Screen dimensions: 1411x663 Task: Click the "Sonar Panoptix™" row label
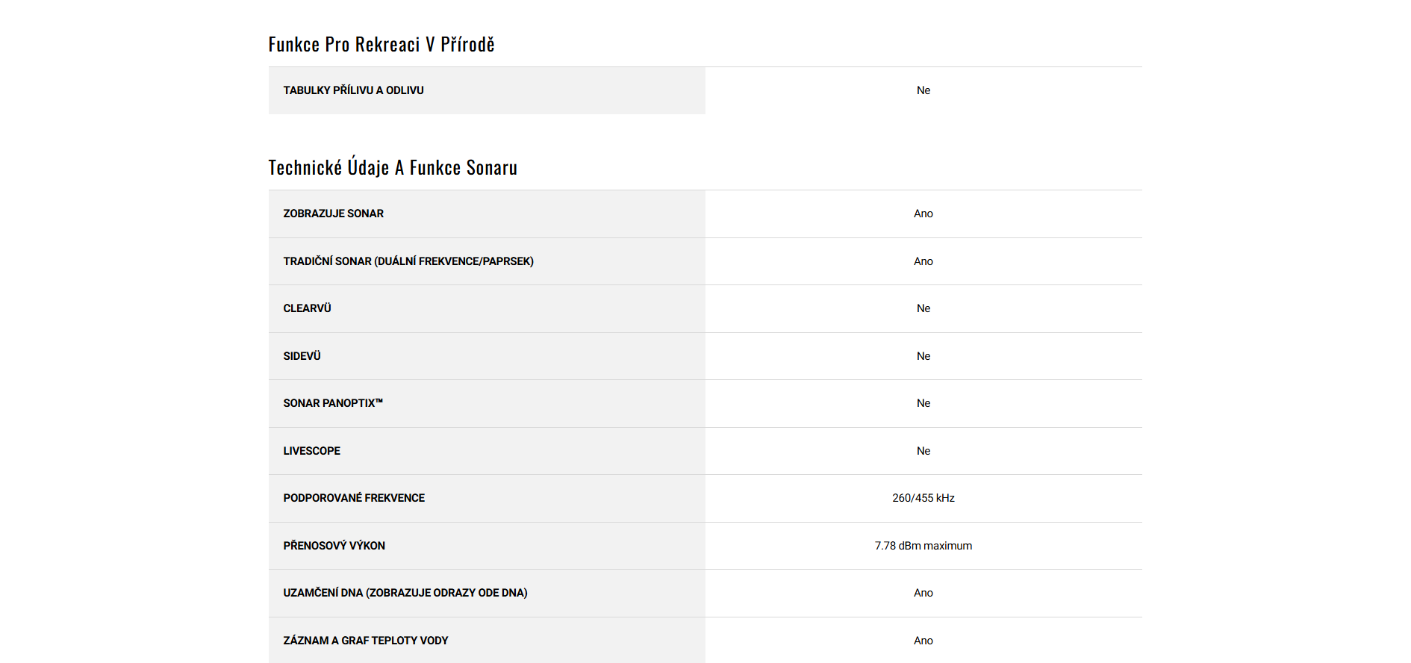click(x=333, y=403)
